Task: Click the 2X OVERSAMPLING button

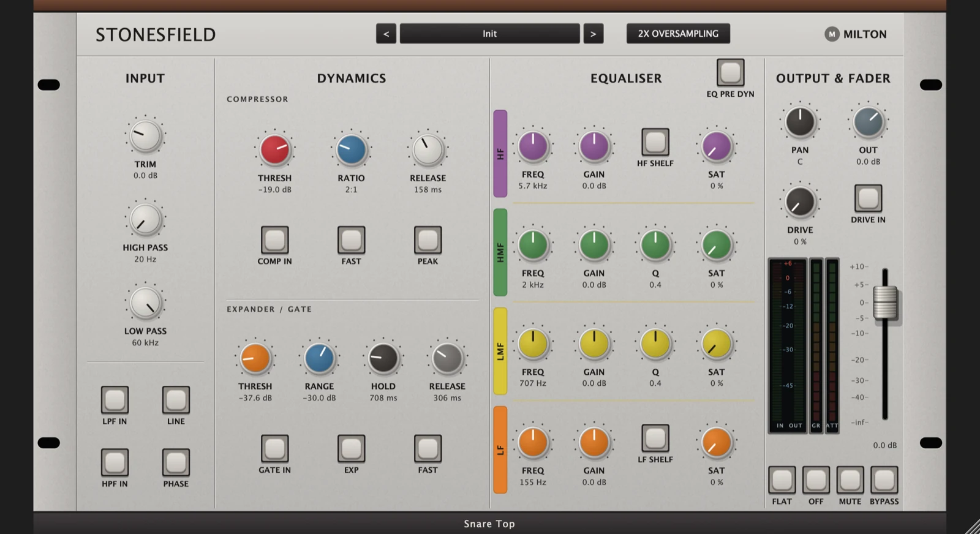Action: click(x=678, y=34)
